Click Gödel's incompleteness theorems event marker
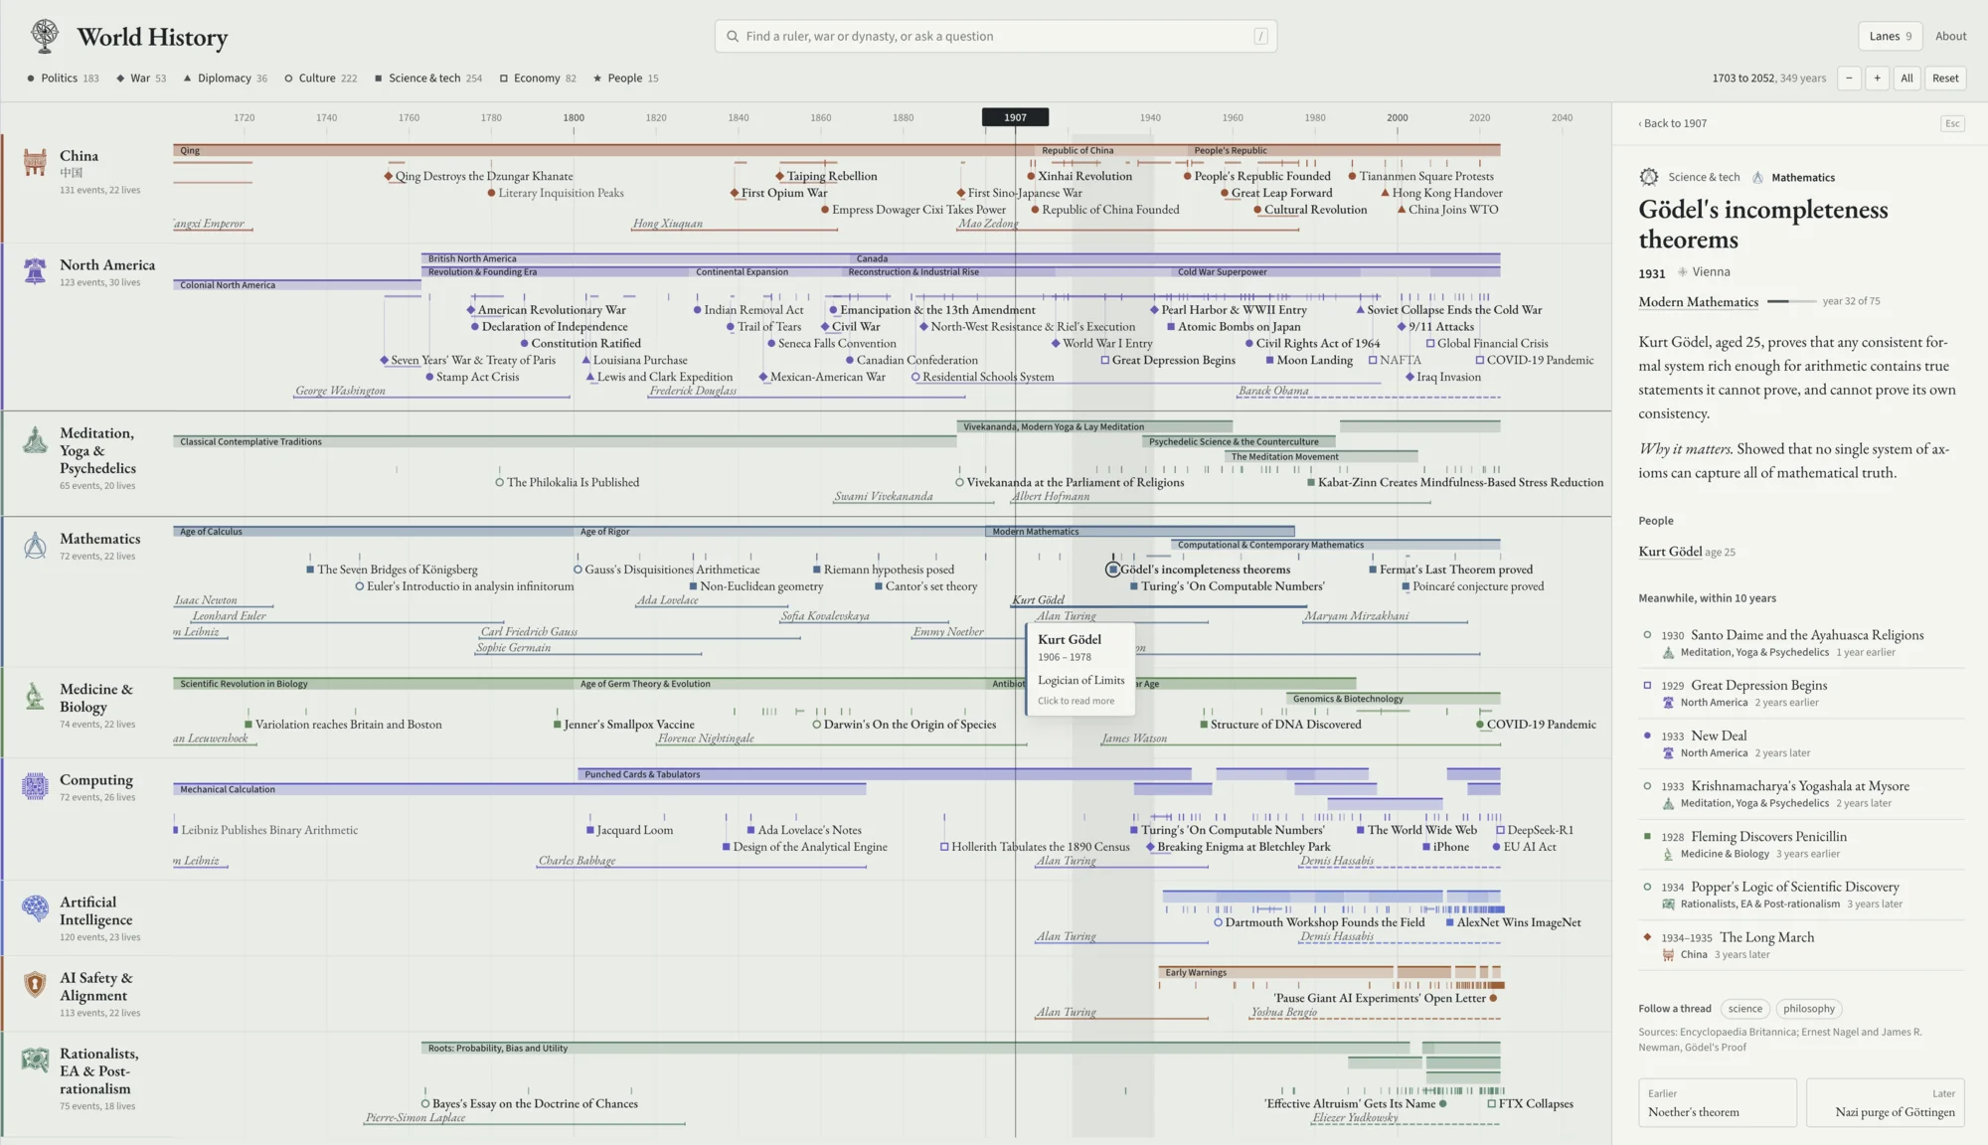The image size is (1988, 1145). 1113,570
